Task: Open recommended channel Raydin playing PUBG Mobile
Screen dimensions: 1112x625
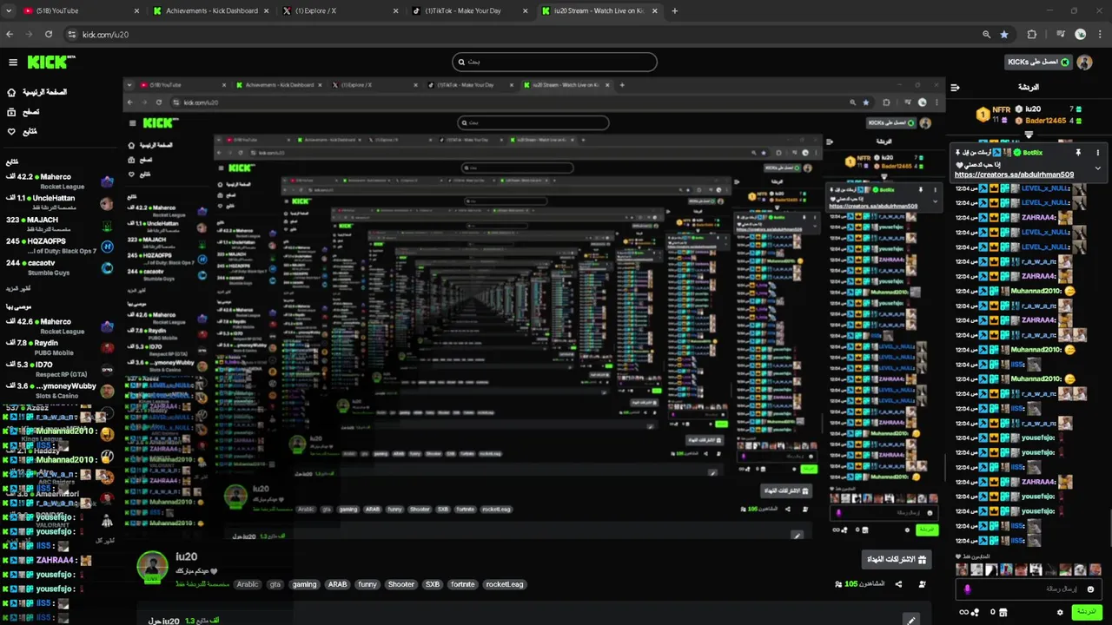Action: pos(59,348)
